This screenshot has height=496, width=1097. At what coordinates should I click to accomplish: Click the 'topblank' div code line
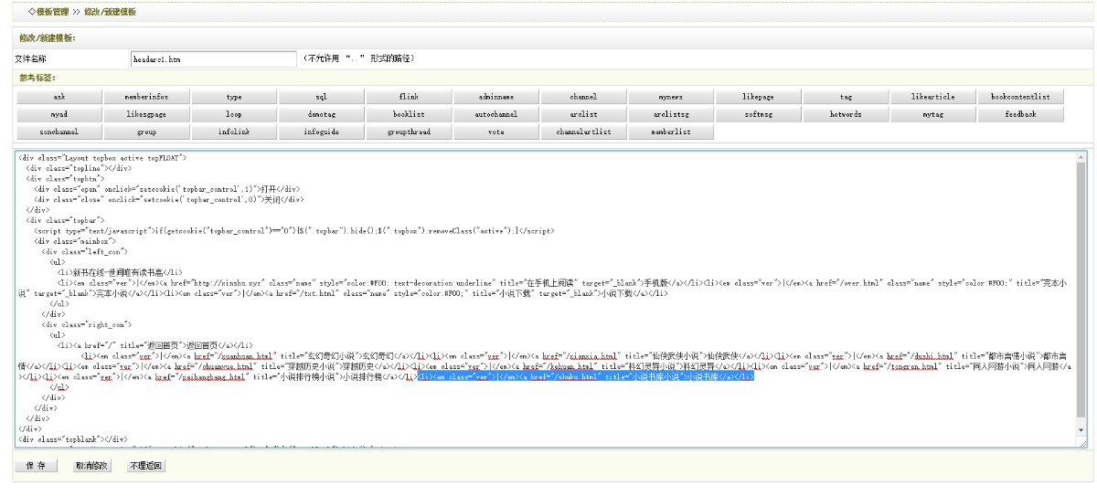(x=72, y=439)
